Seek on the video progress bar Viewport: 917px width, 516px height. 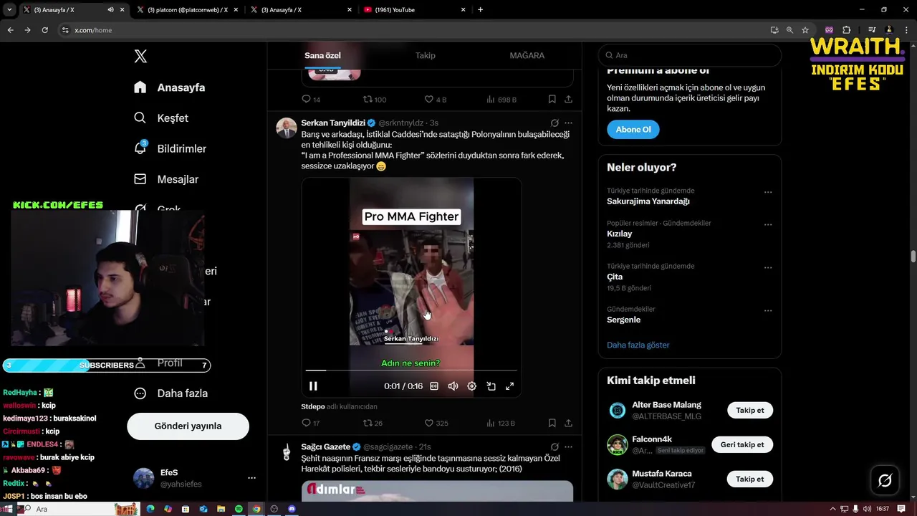coord(411,371)
